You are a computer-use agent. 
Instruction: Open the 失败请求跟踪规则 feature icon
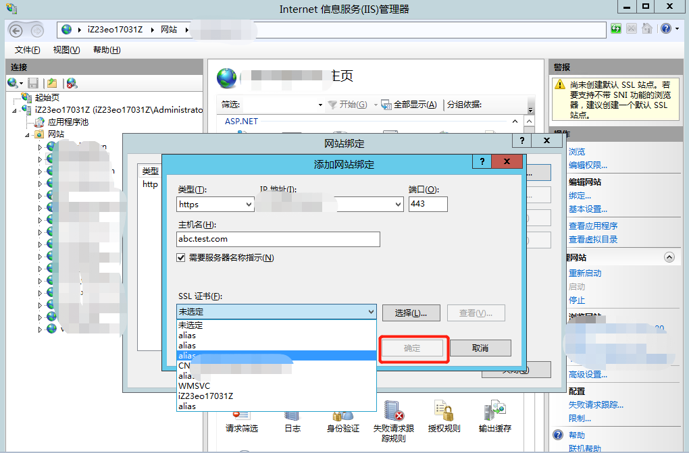(x=393, y=410)
